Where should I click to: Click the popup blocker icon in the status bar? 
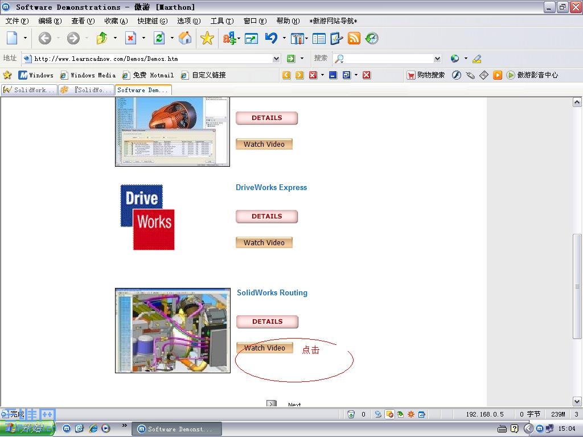click(389, 414)
